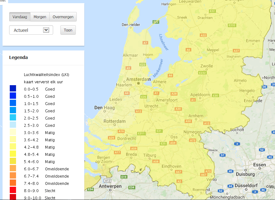Click the Amsterdam city marker dot

point(138,84)
